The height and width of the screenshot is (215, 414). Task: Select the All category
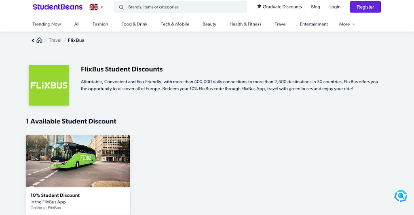pyautogui.click(x=77, y=24)
